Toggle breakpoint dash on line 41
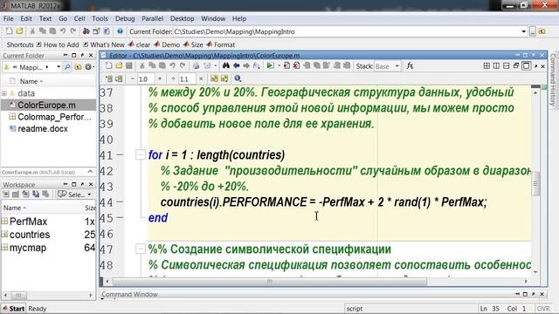Screen dimensions: 559x314 pyautogui.click(x=120, y=154)
